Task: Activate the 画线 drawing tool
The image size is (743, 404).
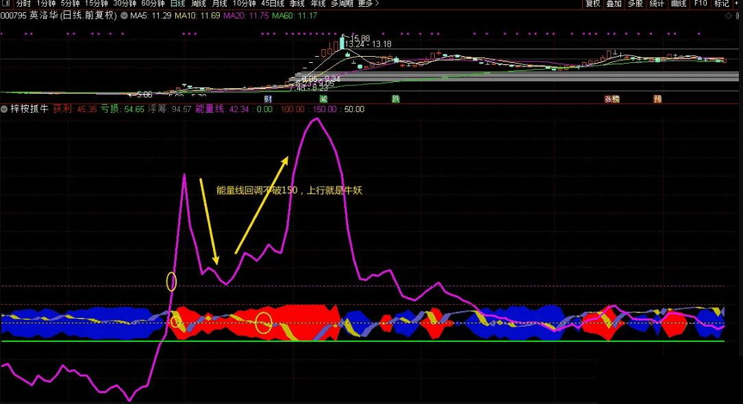Action: [678, 4]
